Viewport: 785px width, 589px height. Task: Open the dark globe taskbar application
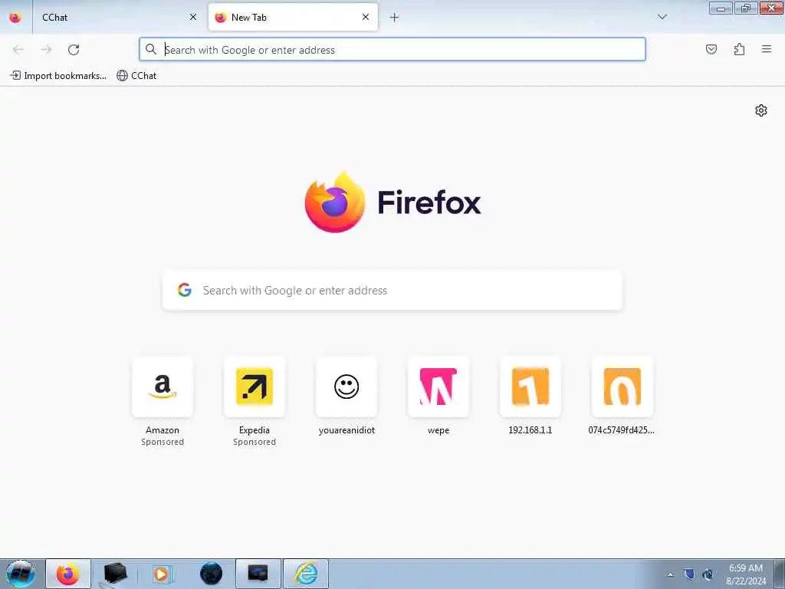211,574
